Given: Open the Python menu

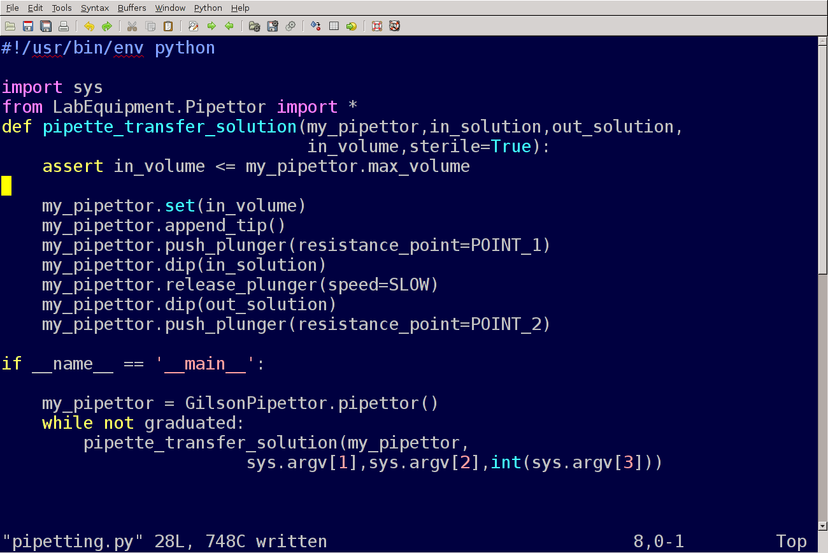Looking at the screenshot, I should pyautogui.click(x=208, y=8).
